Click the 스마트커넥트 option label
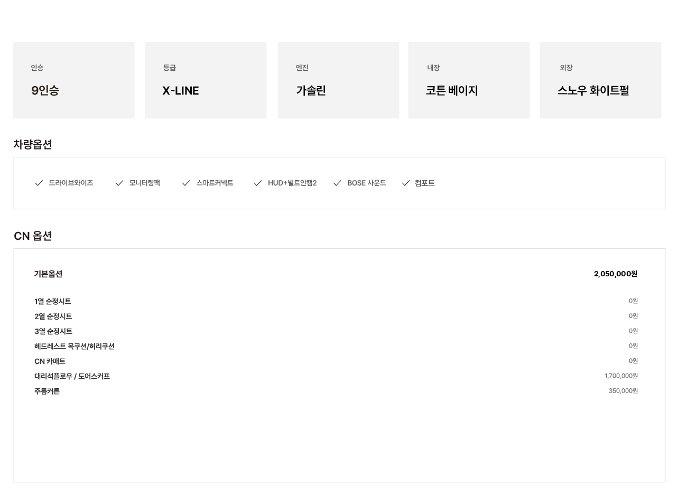Viewport: 687px width, 504px height. coord(215,183)
